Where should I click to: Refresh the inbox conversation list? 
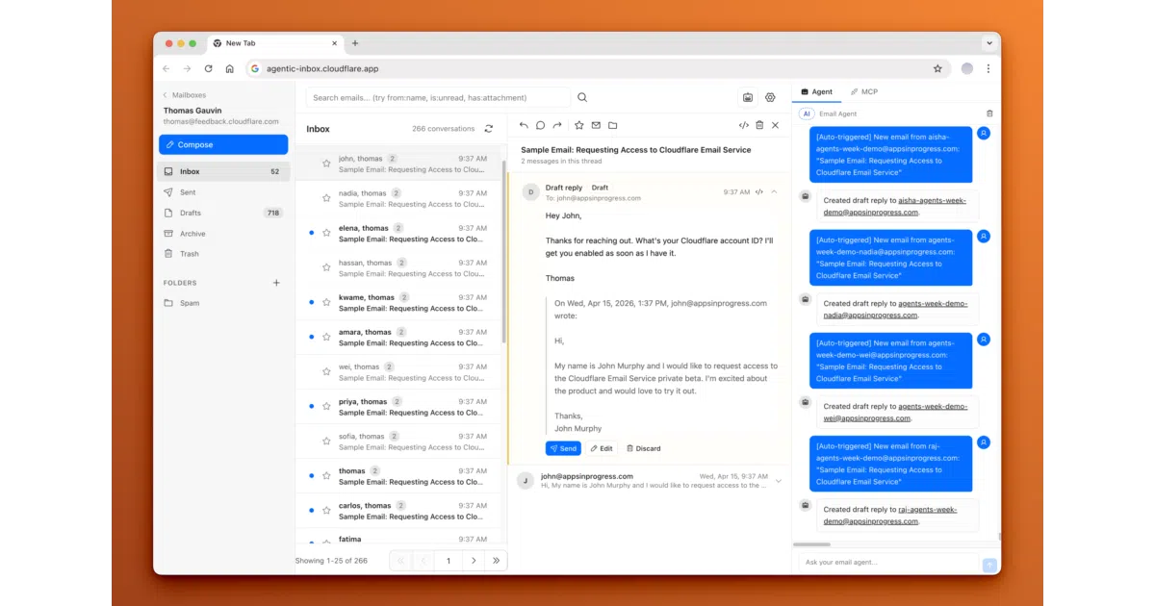pyautogui.click(x=489, y=129)
